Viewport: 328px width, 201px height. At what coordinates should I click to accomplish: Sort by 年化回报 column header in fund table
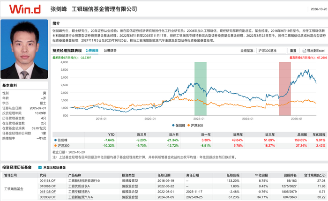point(261,175)
